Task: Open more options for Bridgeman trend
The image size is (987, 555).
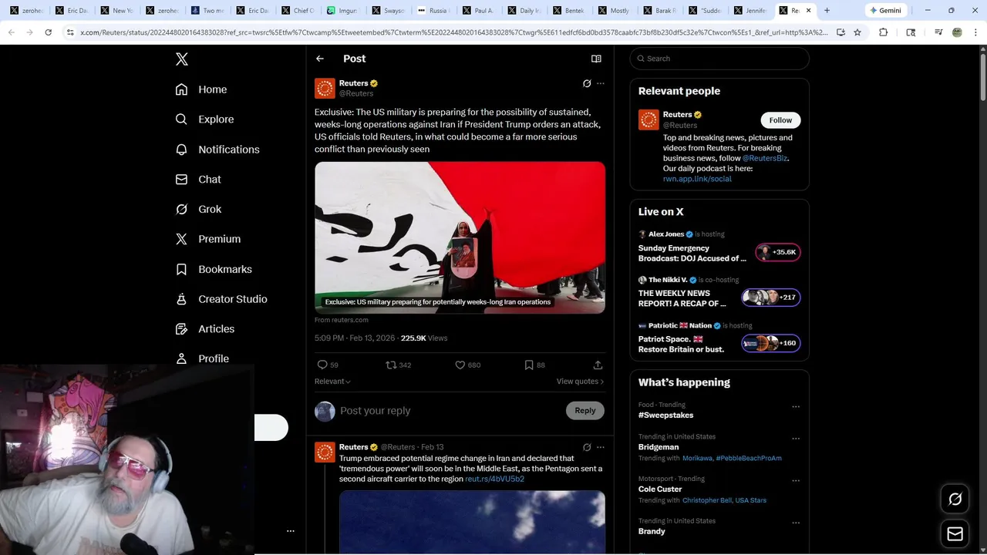Action: point(796,439)
